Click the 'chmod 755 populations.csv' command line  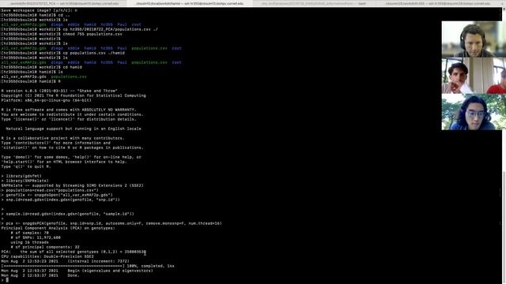[x=62, y=34]
